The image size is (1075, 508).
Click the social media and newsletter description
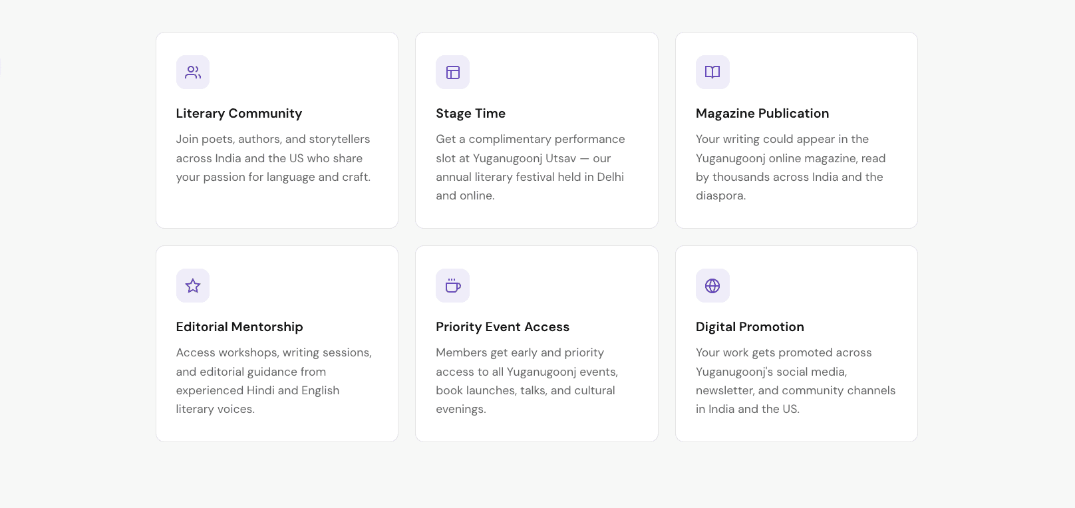coord(796,381)
